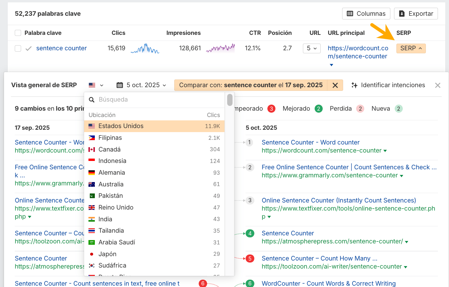This screenshot has width=449, height=287.
Task: Click the US flag beside Vista general de SERP
Action: coord(92,85)
